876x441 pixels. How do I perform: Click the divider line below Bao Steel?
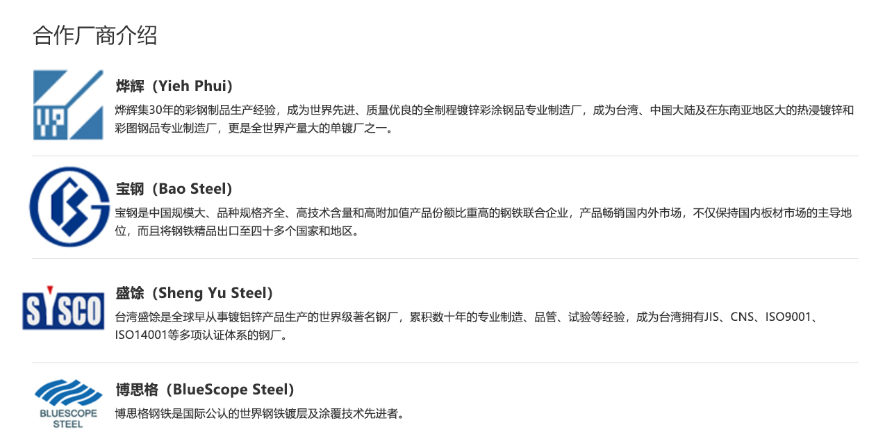coord(445,259)
